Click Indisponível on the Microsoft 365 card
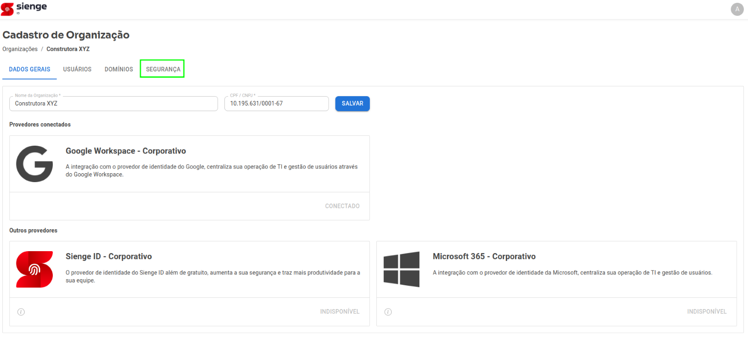748x338 pixels. (707, 311)
